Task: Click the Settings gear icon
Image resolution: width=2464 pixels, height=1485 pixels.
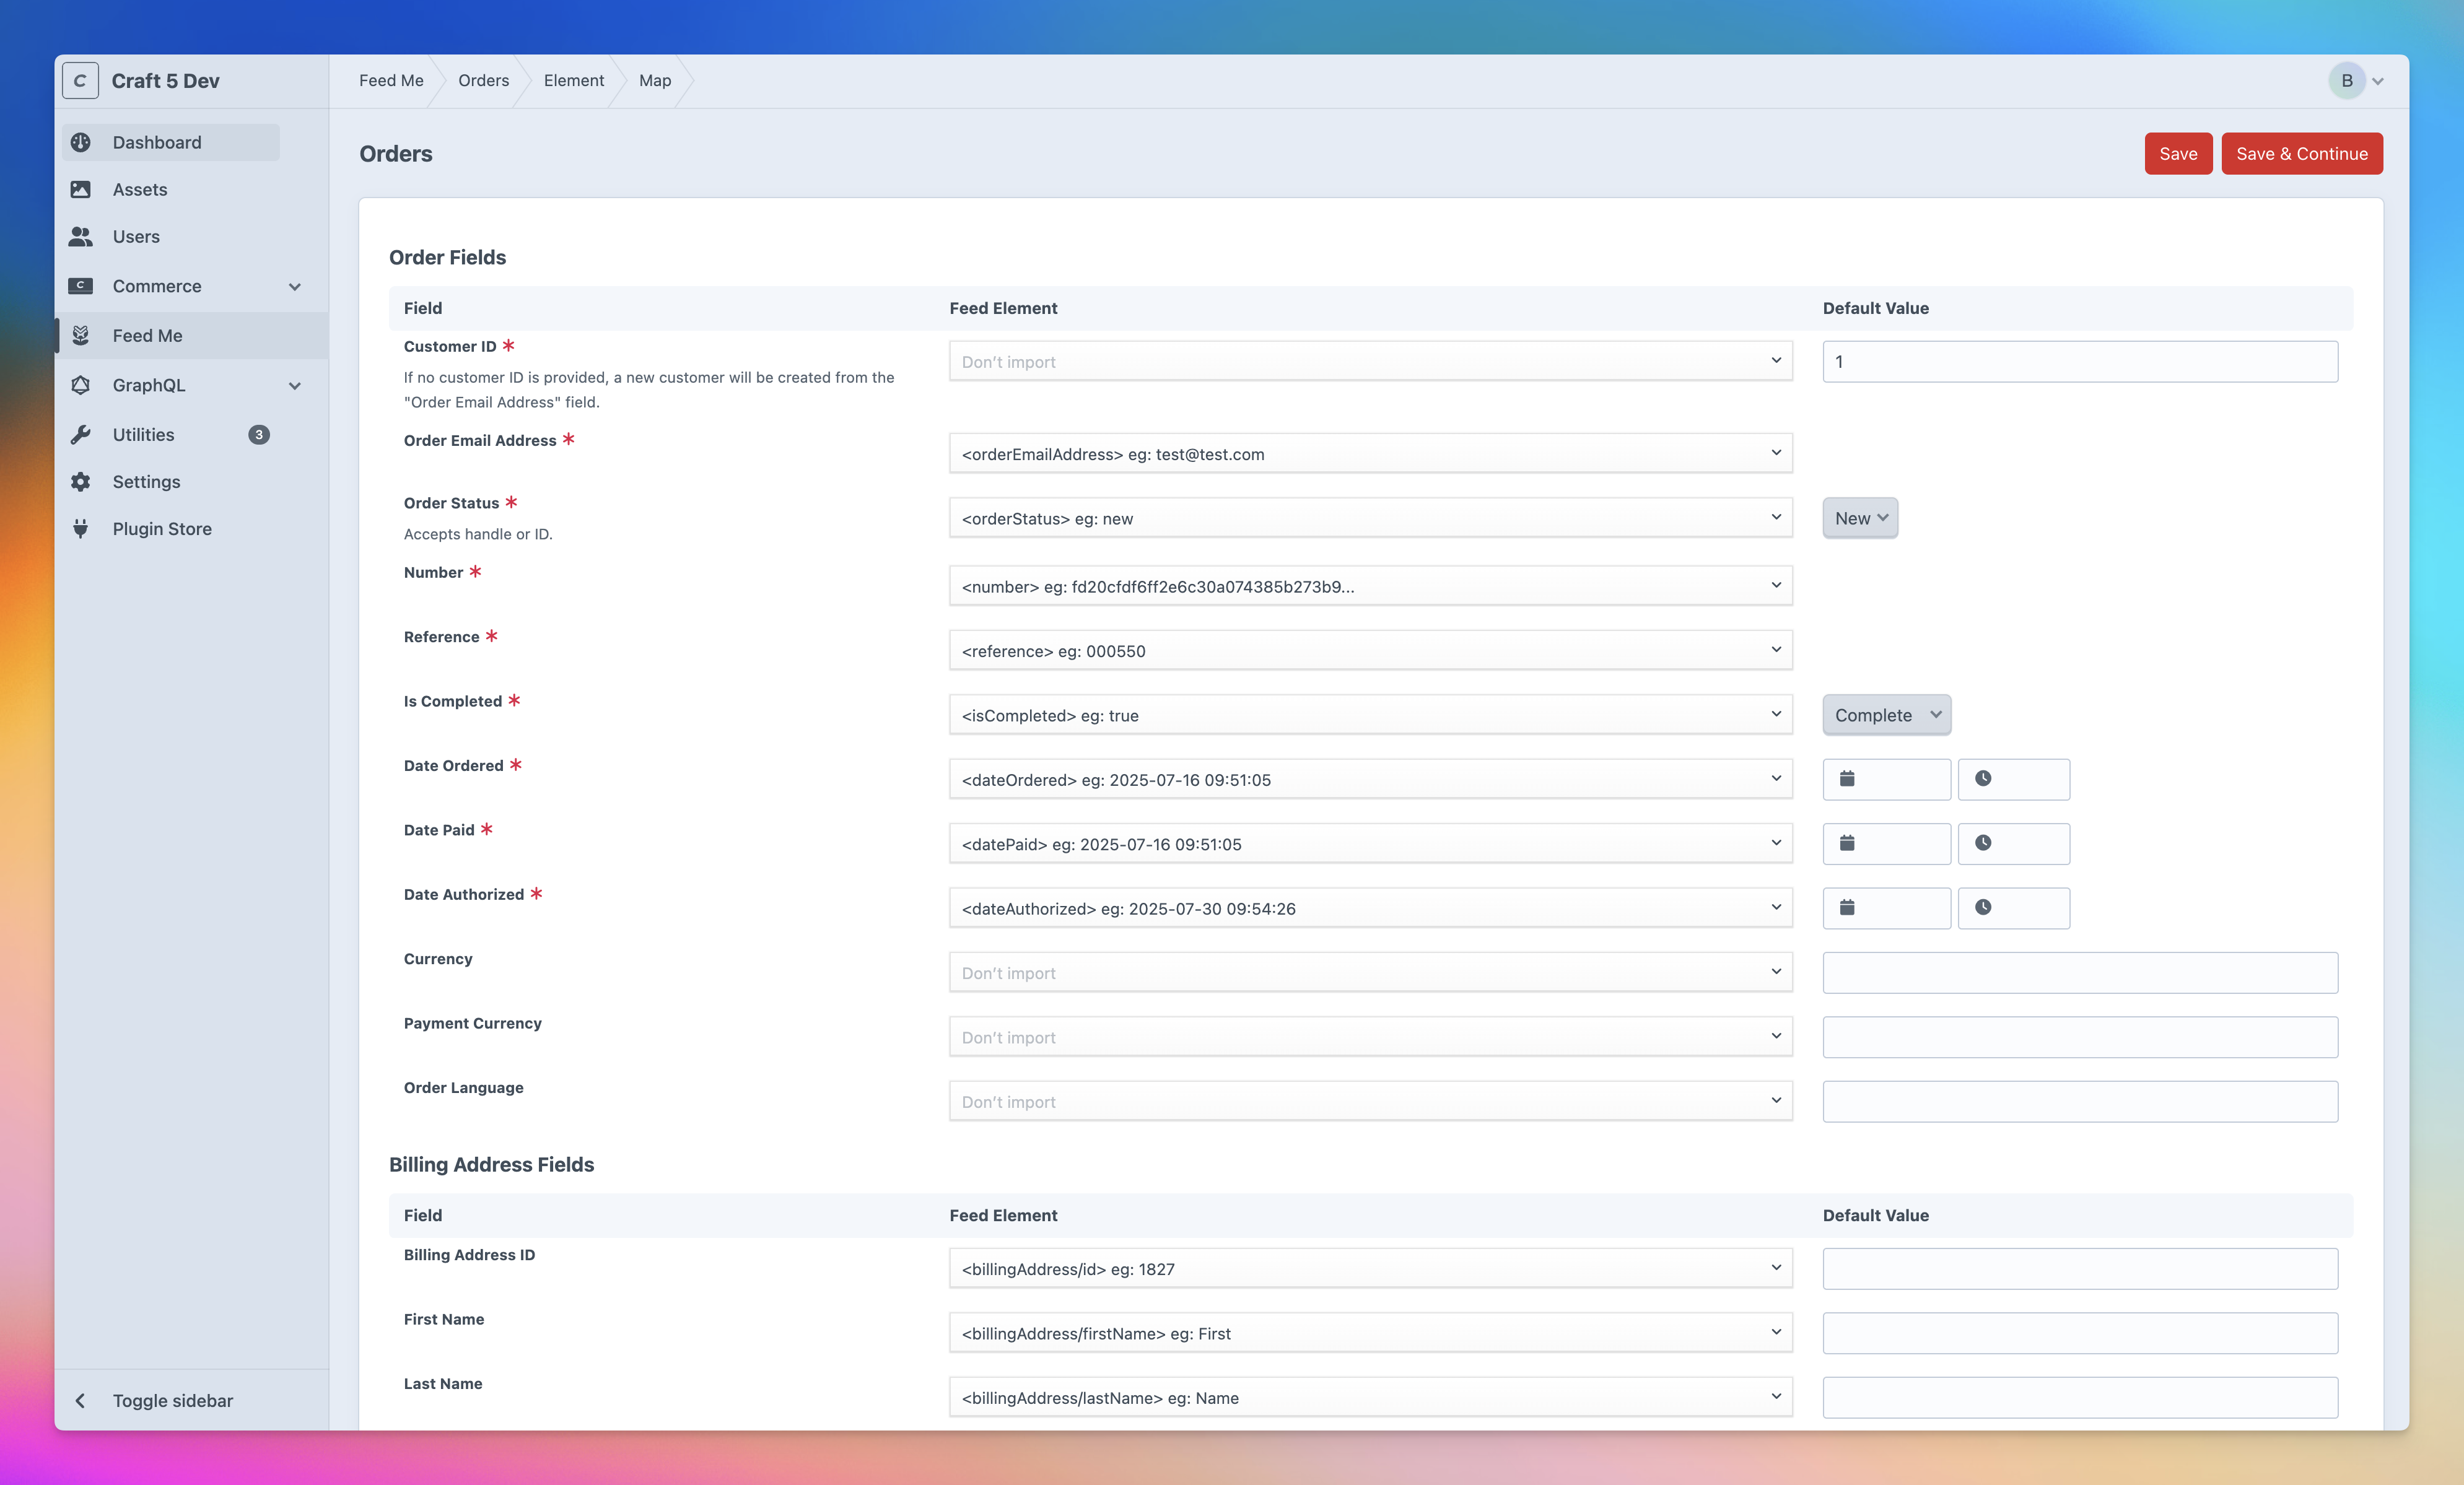Action: pos(81,481)
